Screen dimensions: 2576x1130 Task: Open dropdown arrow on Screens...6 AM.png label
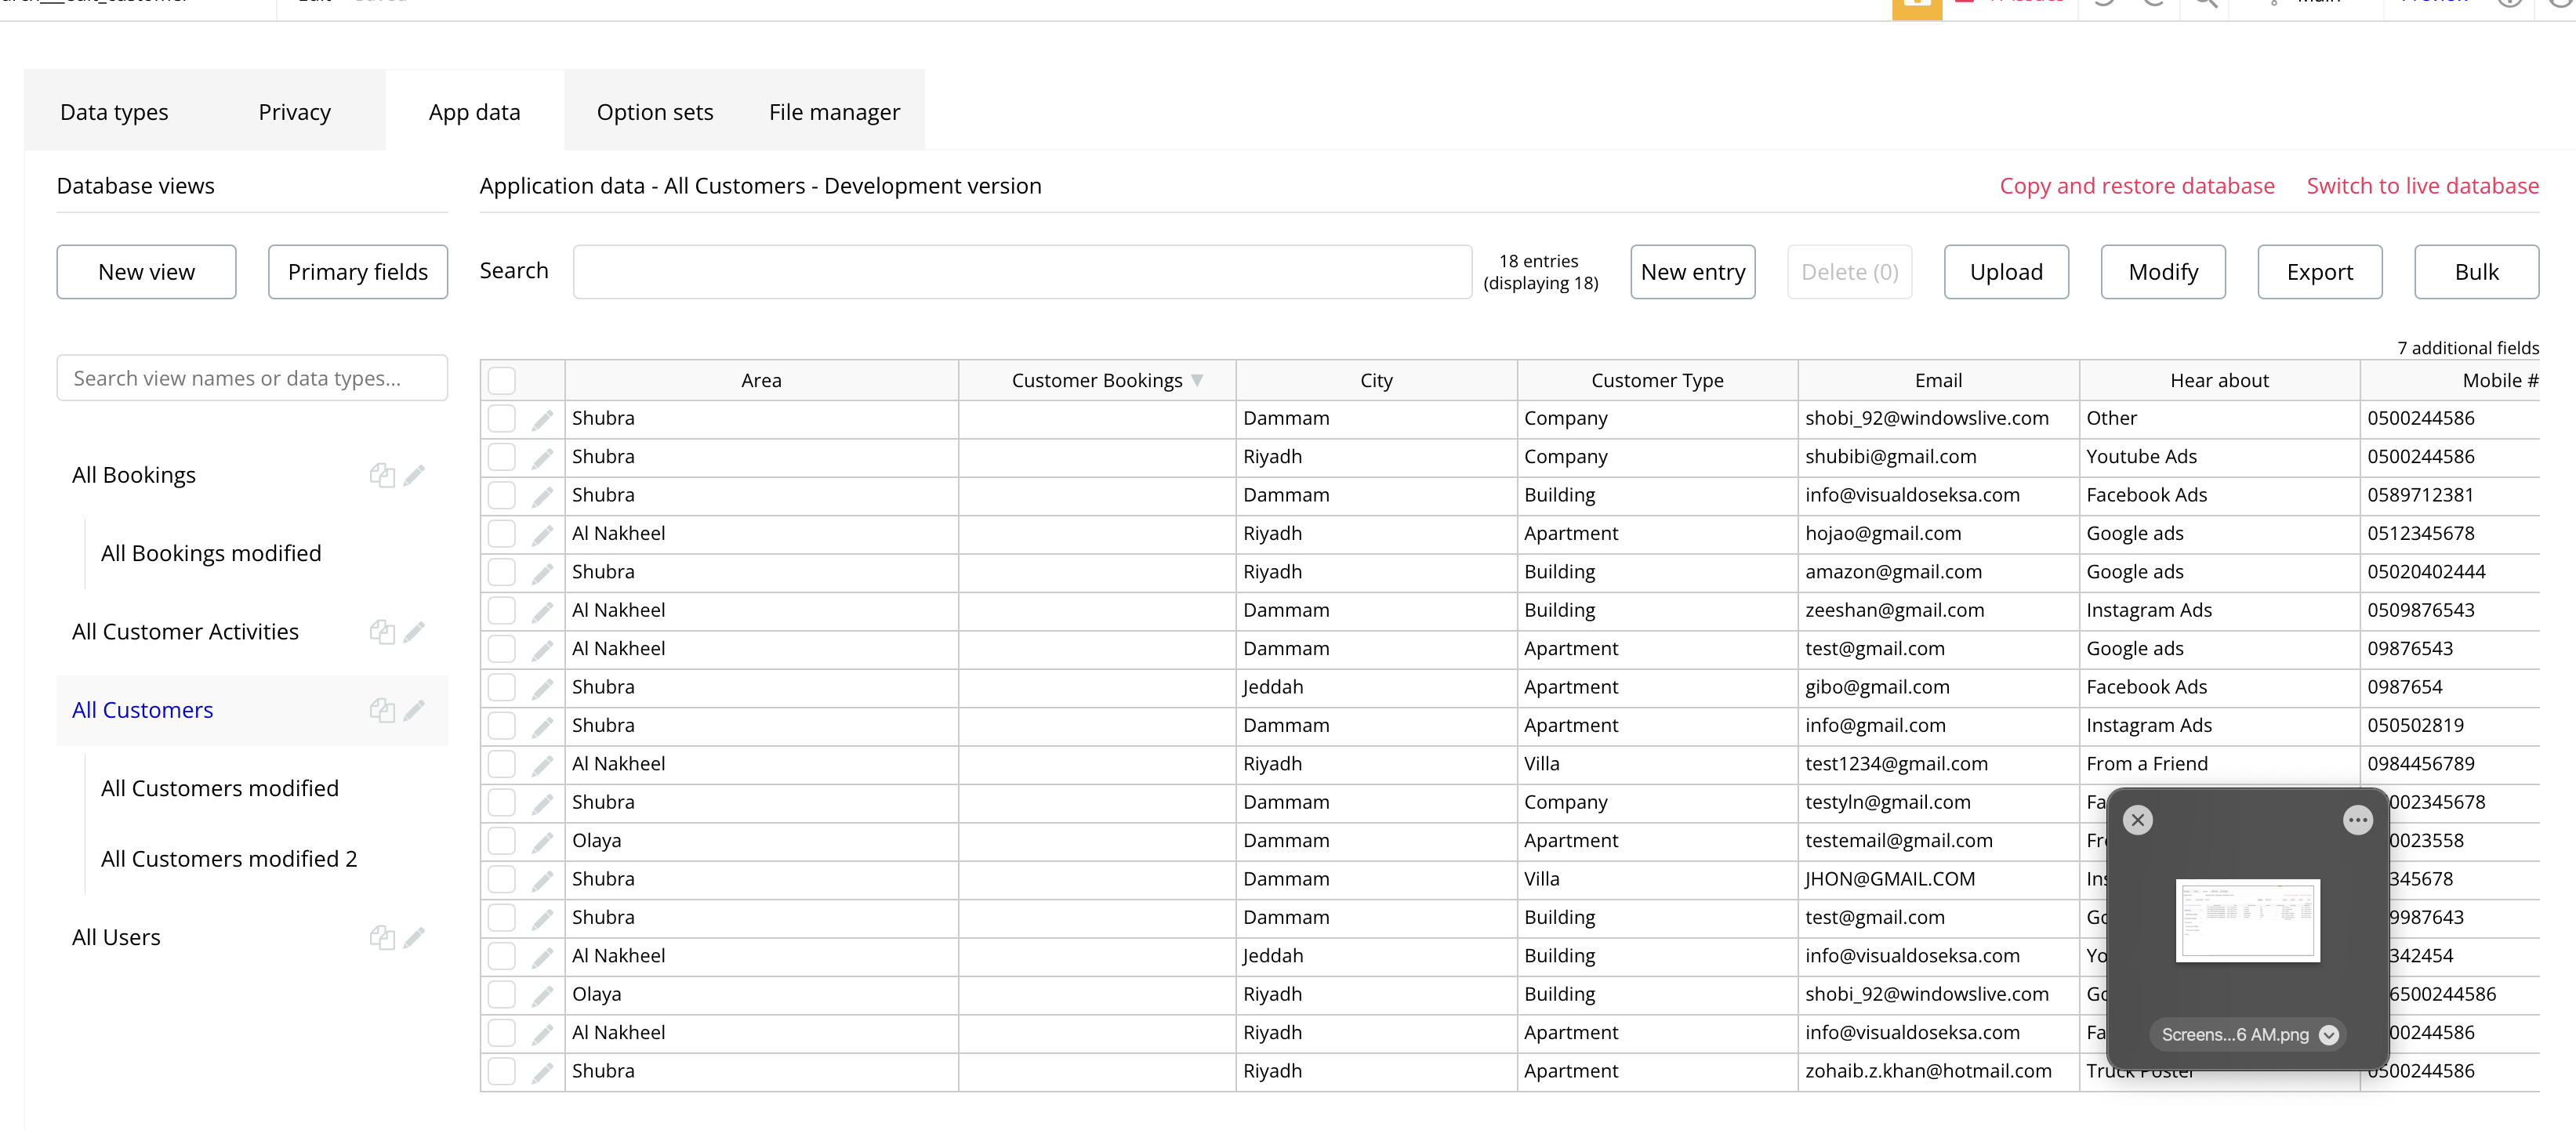(2329, 1035)
